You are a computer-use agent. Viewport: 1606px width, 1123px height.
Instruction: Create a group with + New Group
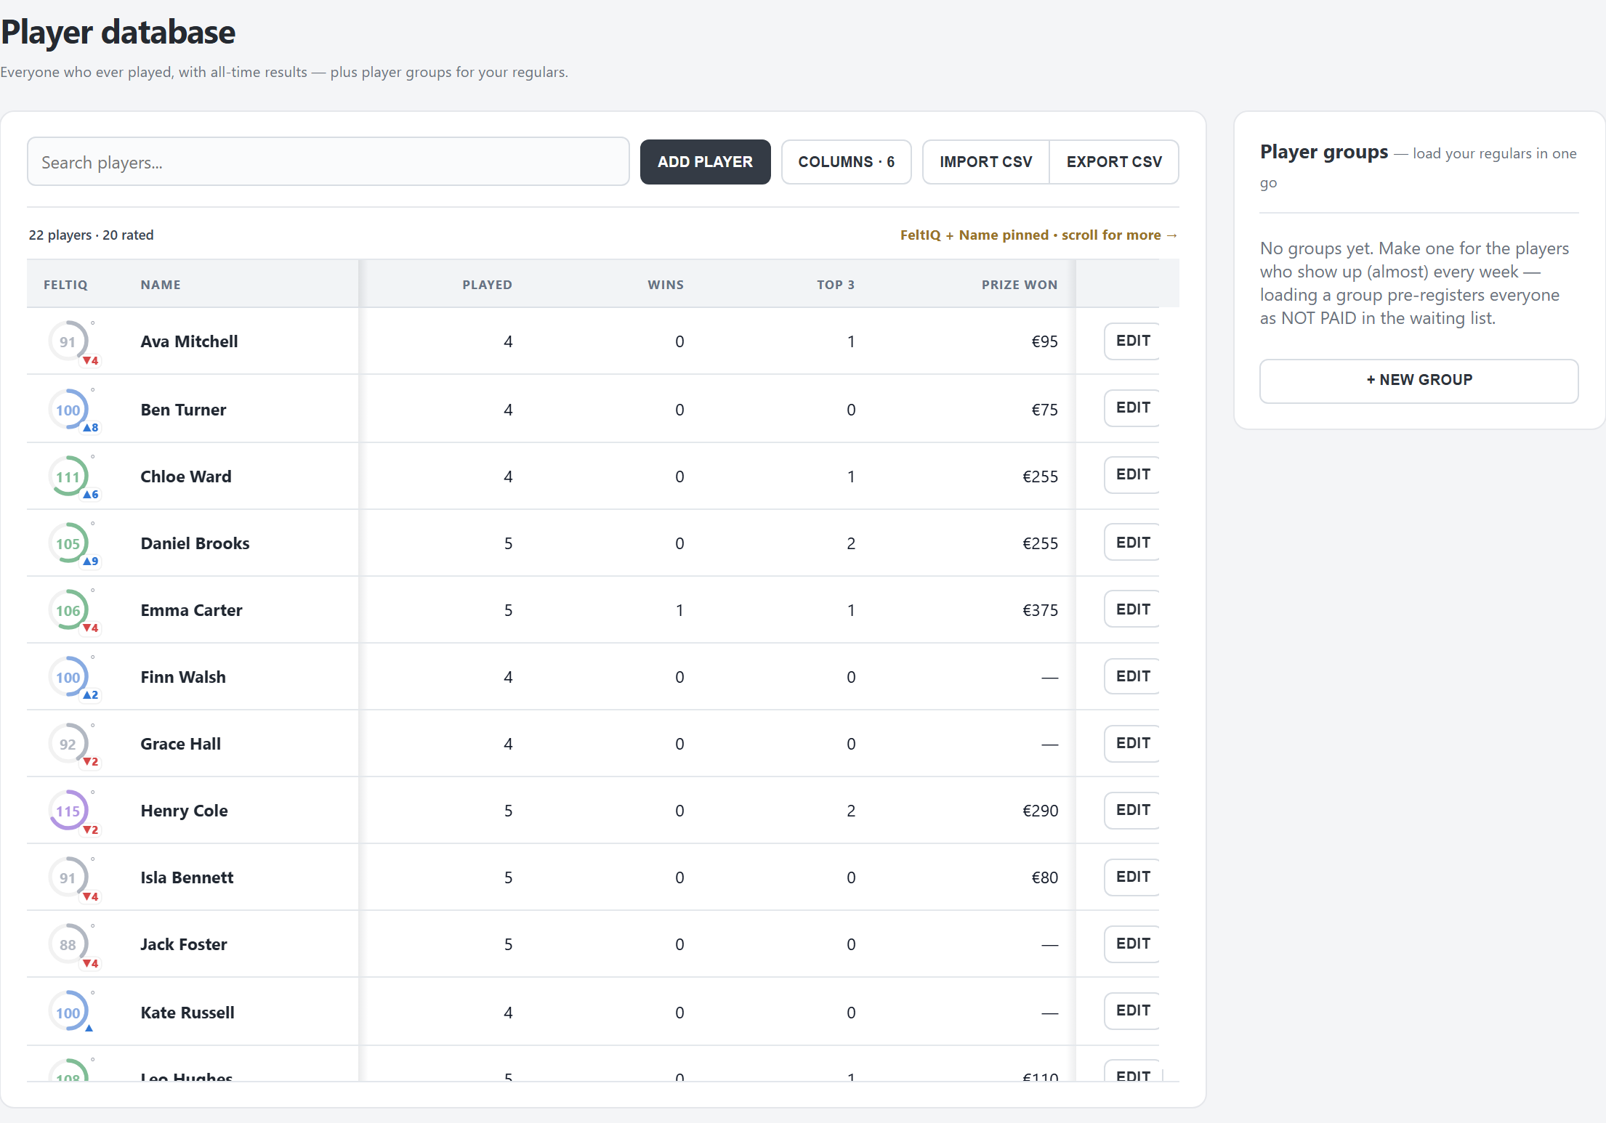pos(1419,381)
